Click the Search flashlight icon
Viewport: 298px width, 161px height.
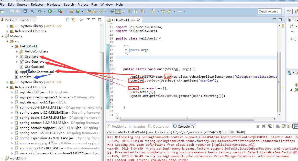tap(101, 11)
